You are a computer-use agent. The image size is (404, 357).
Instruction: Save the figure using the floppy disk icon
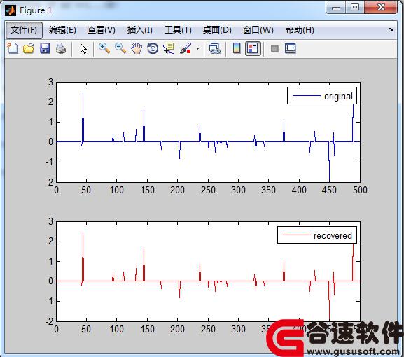45,48
